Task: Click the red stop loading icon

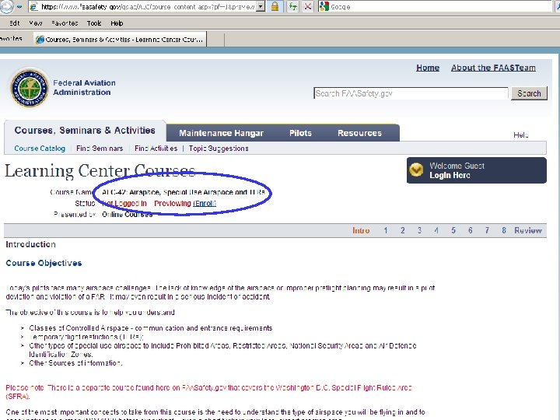Action: point(307,6)
